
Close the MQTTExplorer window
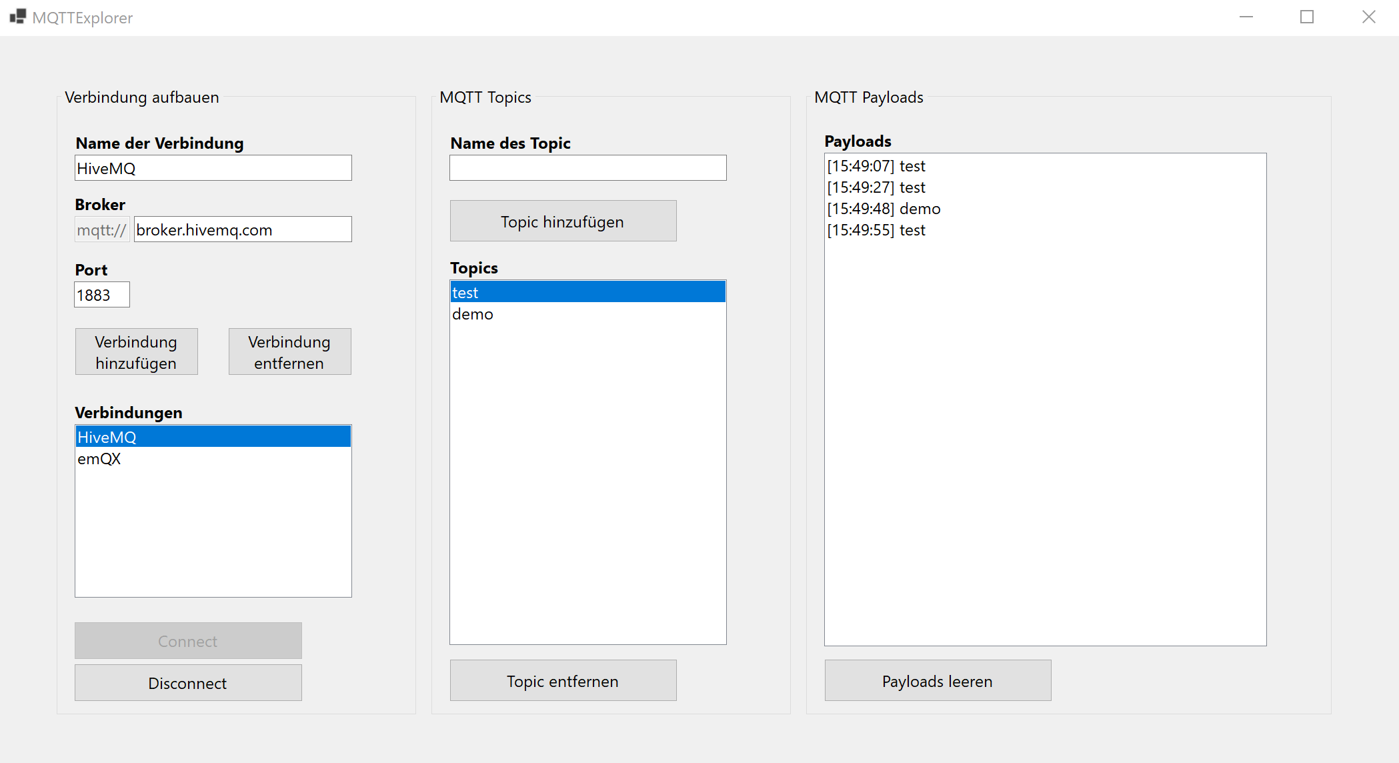pos(1368,17)
